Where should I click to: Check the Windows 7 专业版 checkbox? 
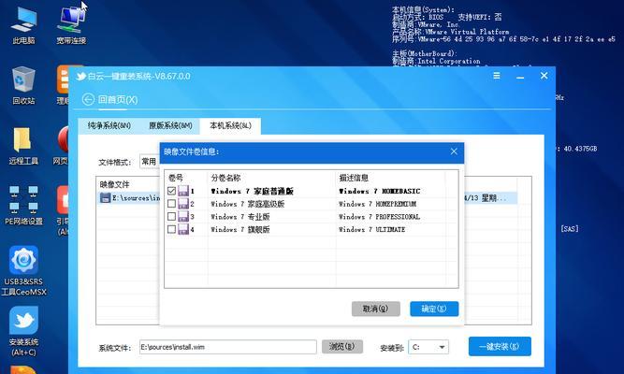click(171, 216)
